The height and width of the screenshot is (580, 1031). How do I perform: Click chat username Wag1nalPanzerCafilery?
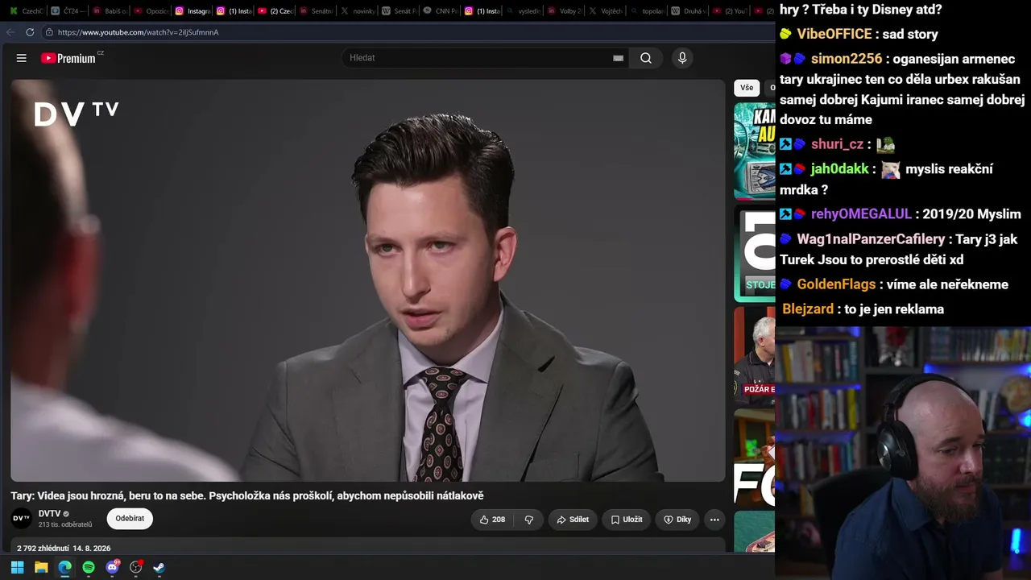871,239
